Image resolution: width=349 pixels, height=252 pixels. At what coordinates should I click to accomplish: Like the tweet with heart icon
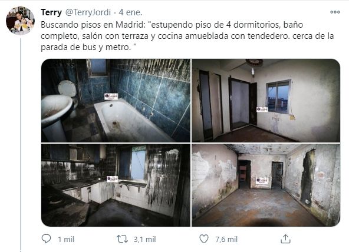click(x=204, y=239)
